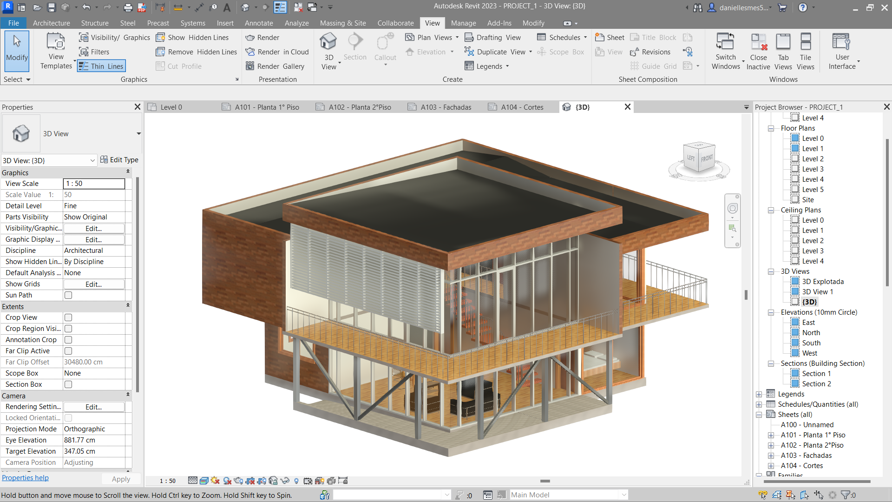Toggle Thin Lines mode
This screenshot has height=502, width=892.
101,66
